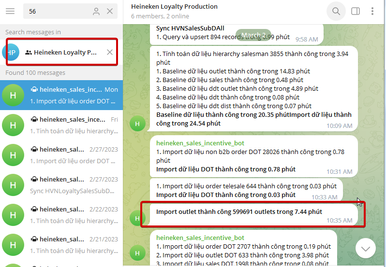Click the Sync HVNSalesSubDAll message
Image resolution: width=386 pixels, height=267 pixels.
237,34
